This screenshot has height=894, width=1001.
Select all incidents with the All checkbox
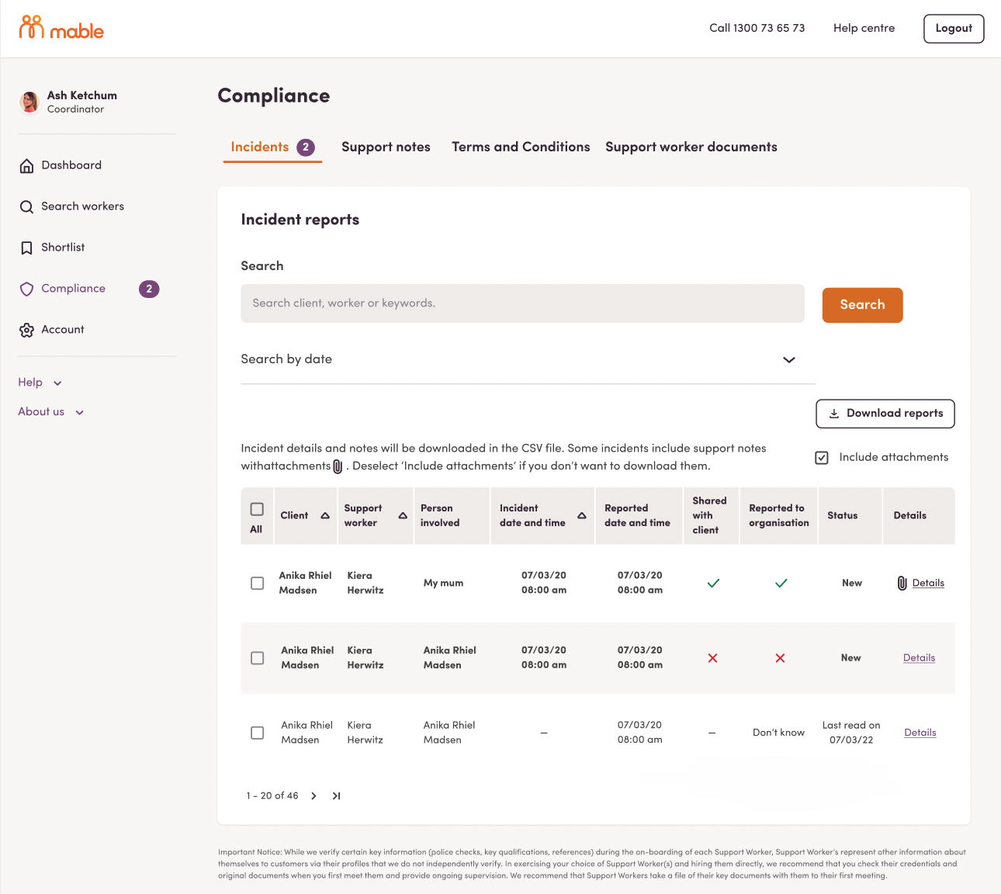(x=257, y=507)
